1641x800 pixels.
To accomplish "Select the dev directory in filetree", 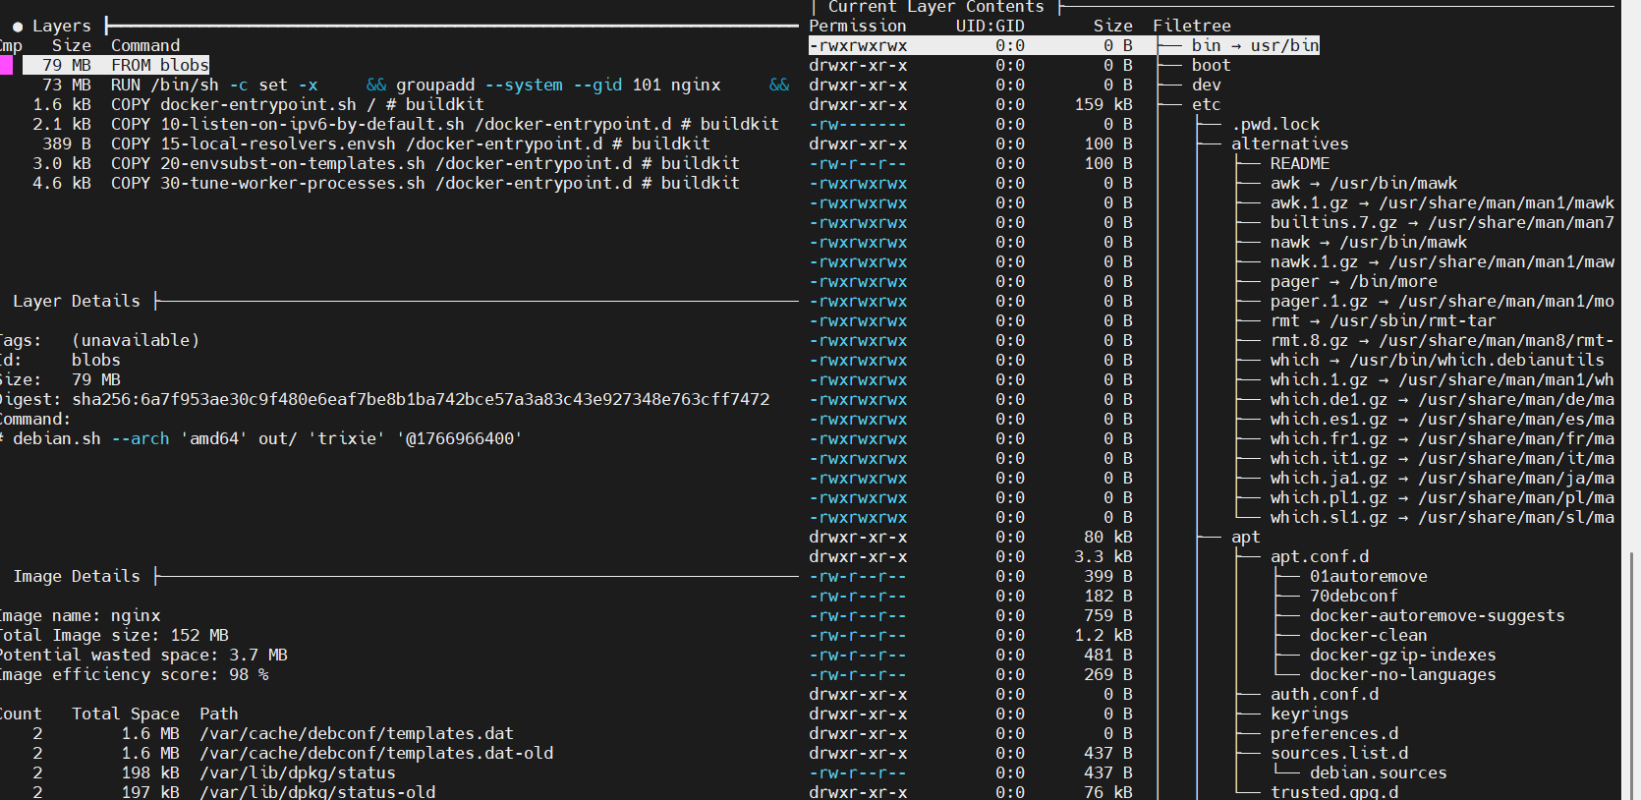I will click(1206, 85).
